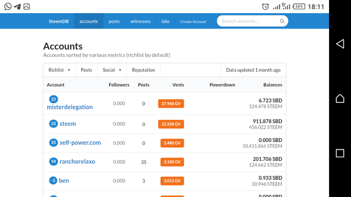Viewport: 351px width, 197px height.
Task: Tap the reputation badge beside ranchorelaxo
Action: [53, 161]
